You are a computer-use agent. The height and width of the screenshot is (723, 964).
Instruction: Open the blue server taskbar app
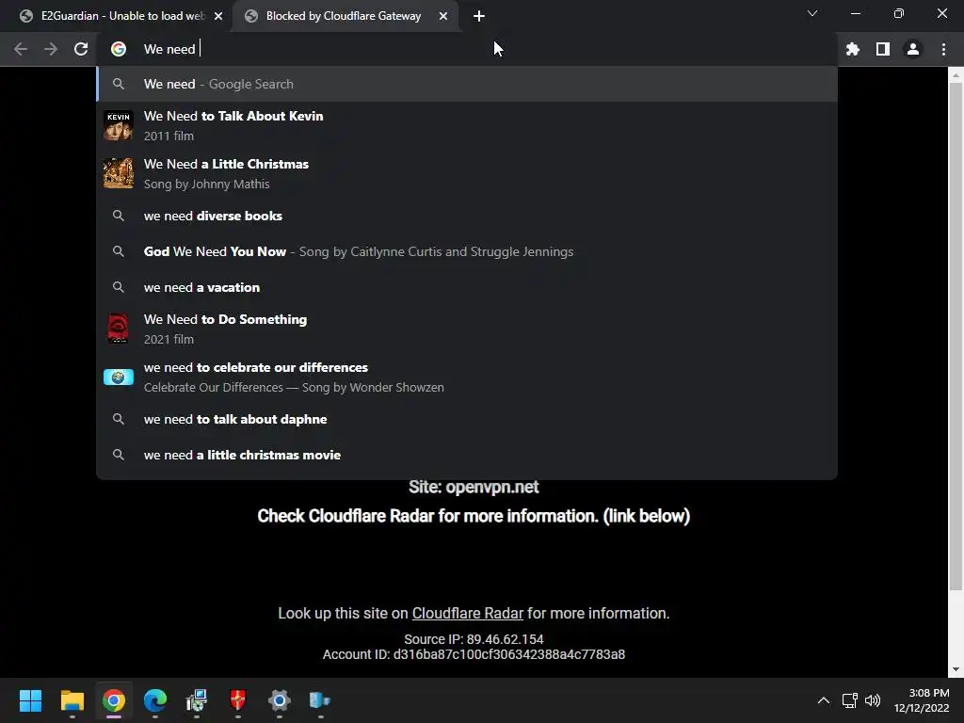click(x=320, y=700)
